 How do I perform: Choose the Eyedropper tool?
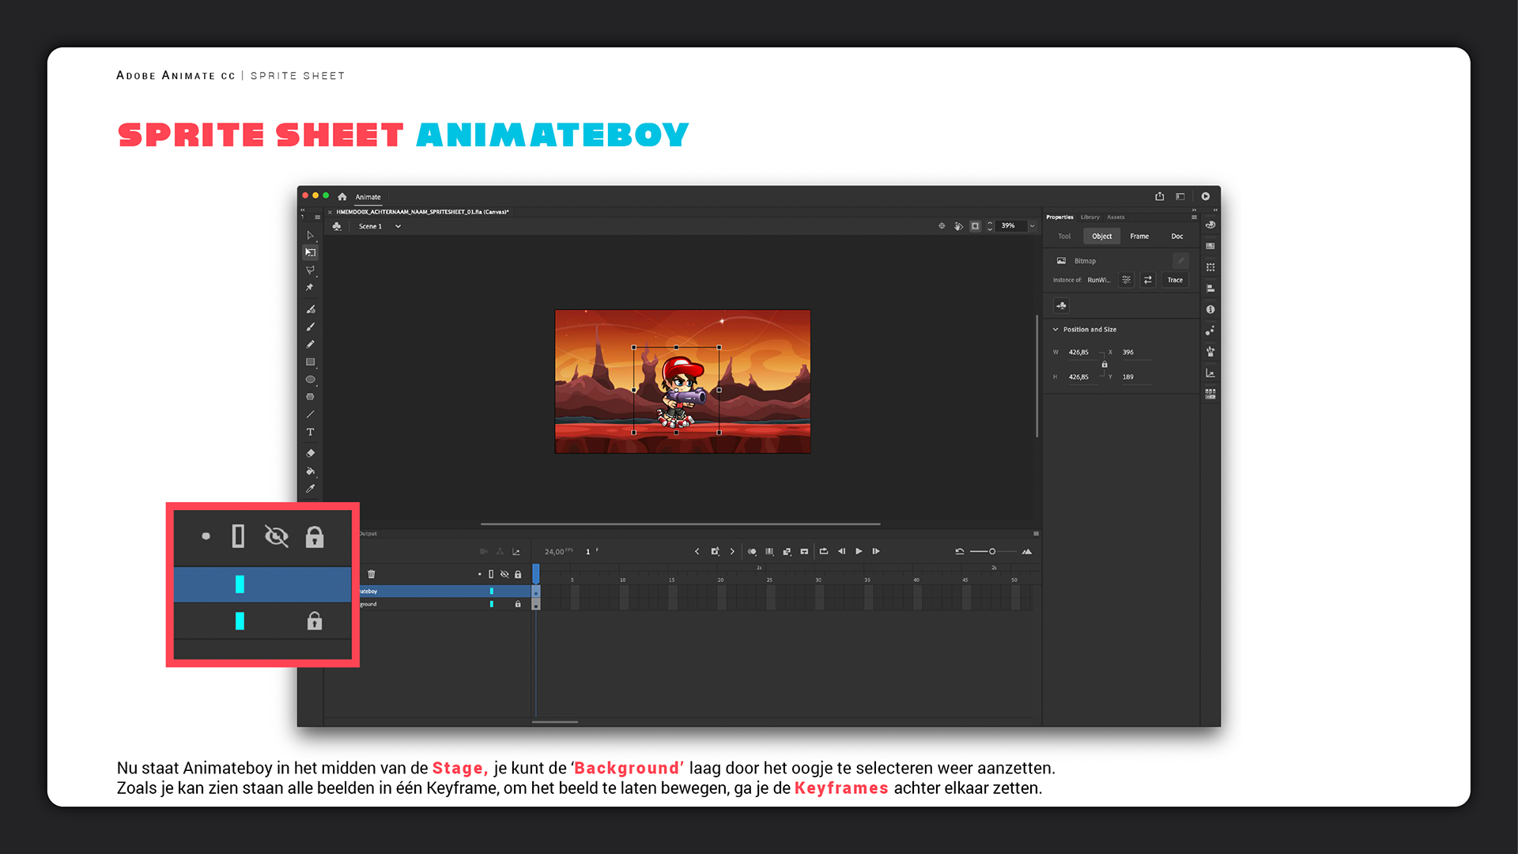point(311,489)
